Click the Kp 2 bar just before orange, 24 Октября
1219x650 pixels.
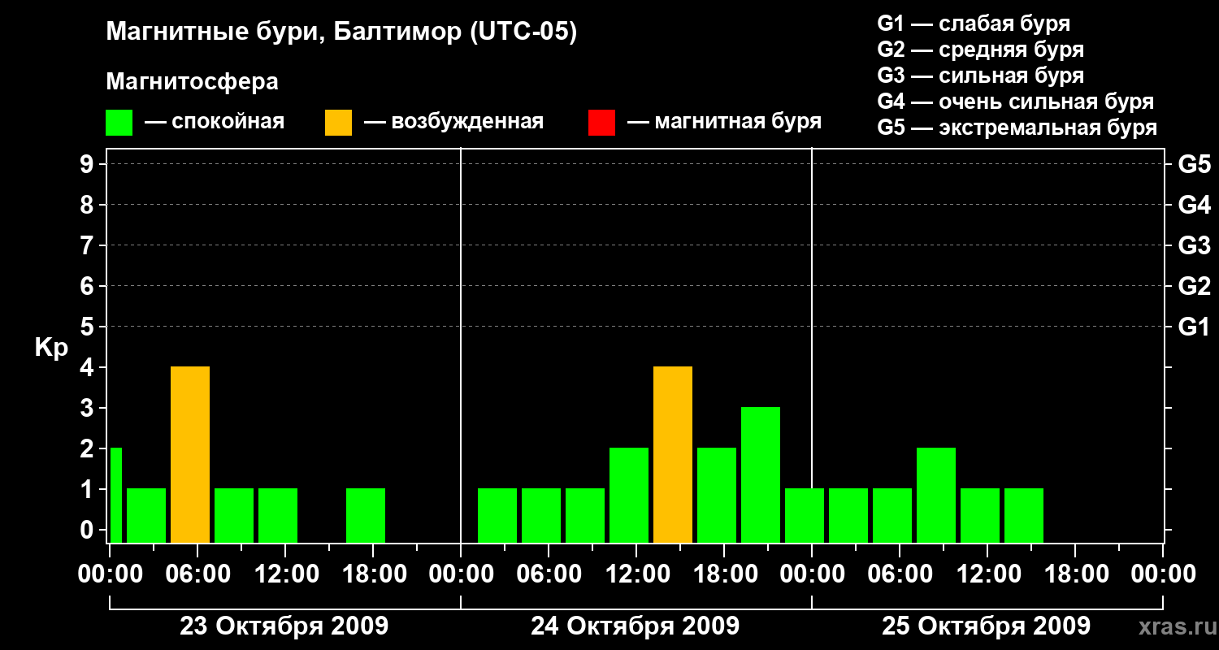pyautogui.click(x=629, y=495)
